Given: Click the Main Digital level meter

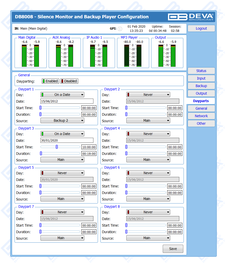Looking at the screenshot, I should pyautogui.click(x=30, y=55).
